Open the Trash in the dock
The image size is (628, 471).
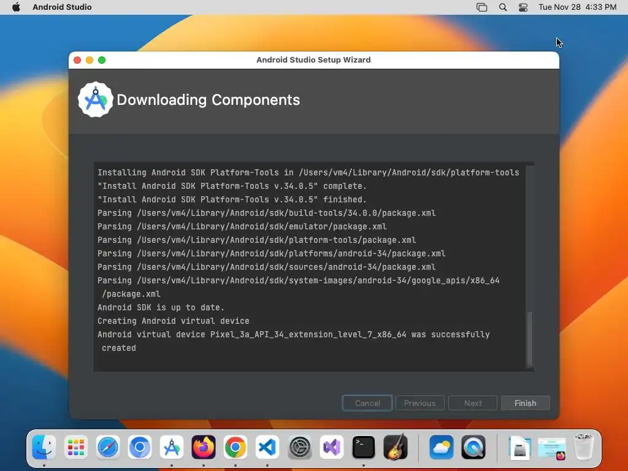point(584,447)
